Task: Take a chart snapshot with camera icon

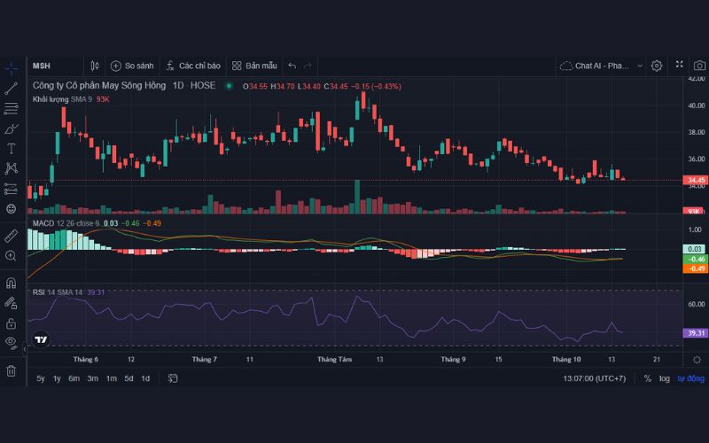Action: pyautogui.click(x=699, y=66)
